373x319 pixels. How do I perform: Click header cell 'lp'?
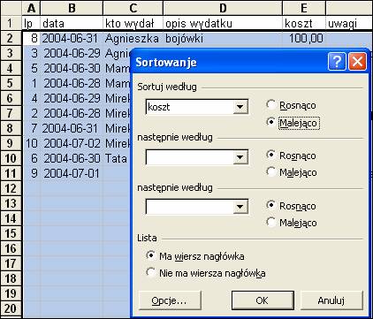pyautogui.click(x=31, y=23)
